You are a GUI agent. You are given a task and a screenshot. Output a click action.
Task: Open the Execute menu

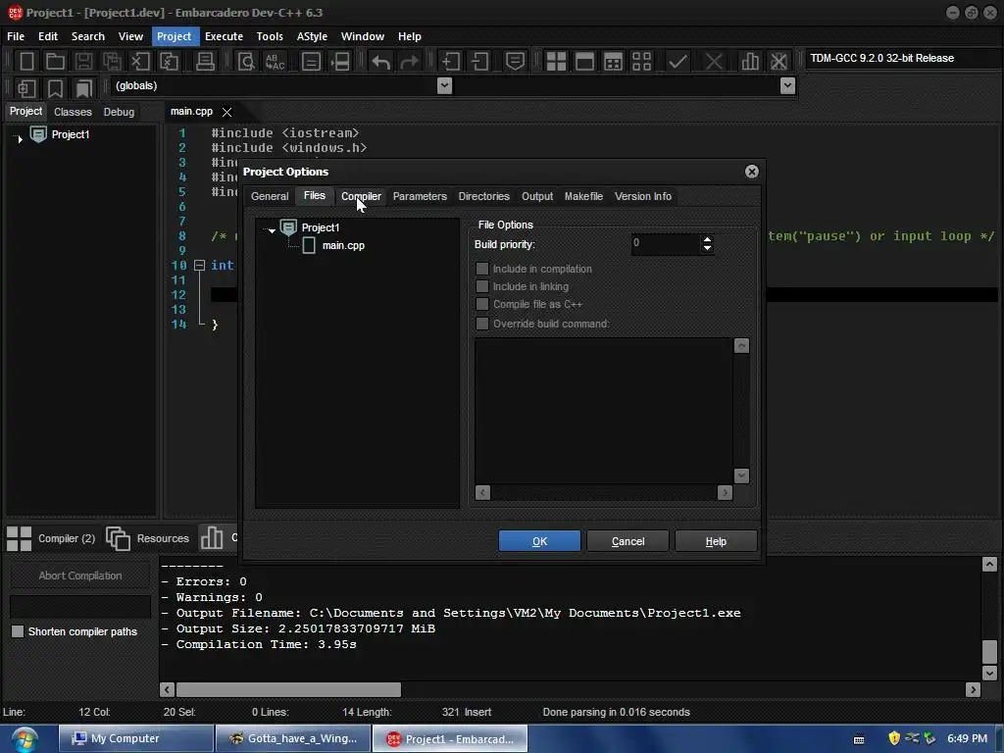[x=224, y=36]
